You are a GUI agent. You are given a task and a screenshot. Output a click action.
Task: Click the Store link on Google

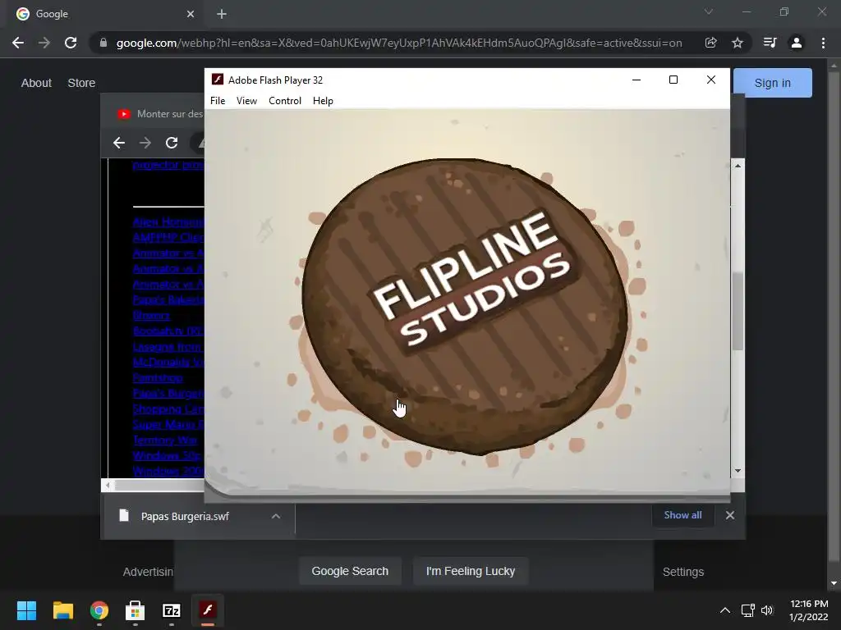click(x=81, y=83)
